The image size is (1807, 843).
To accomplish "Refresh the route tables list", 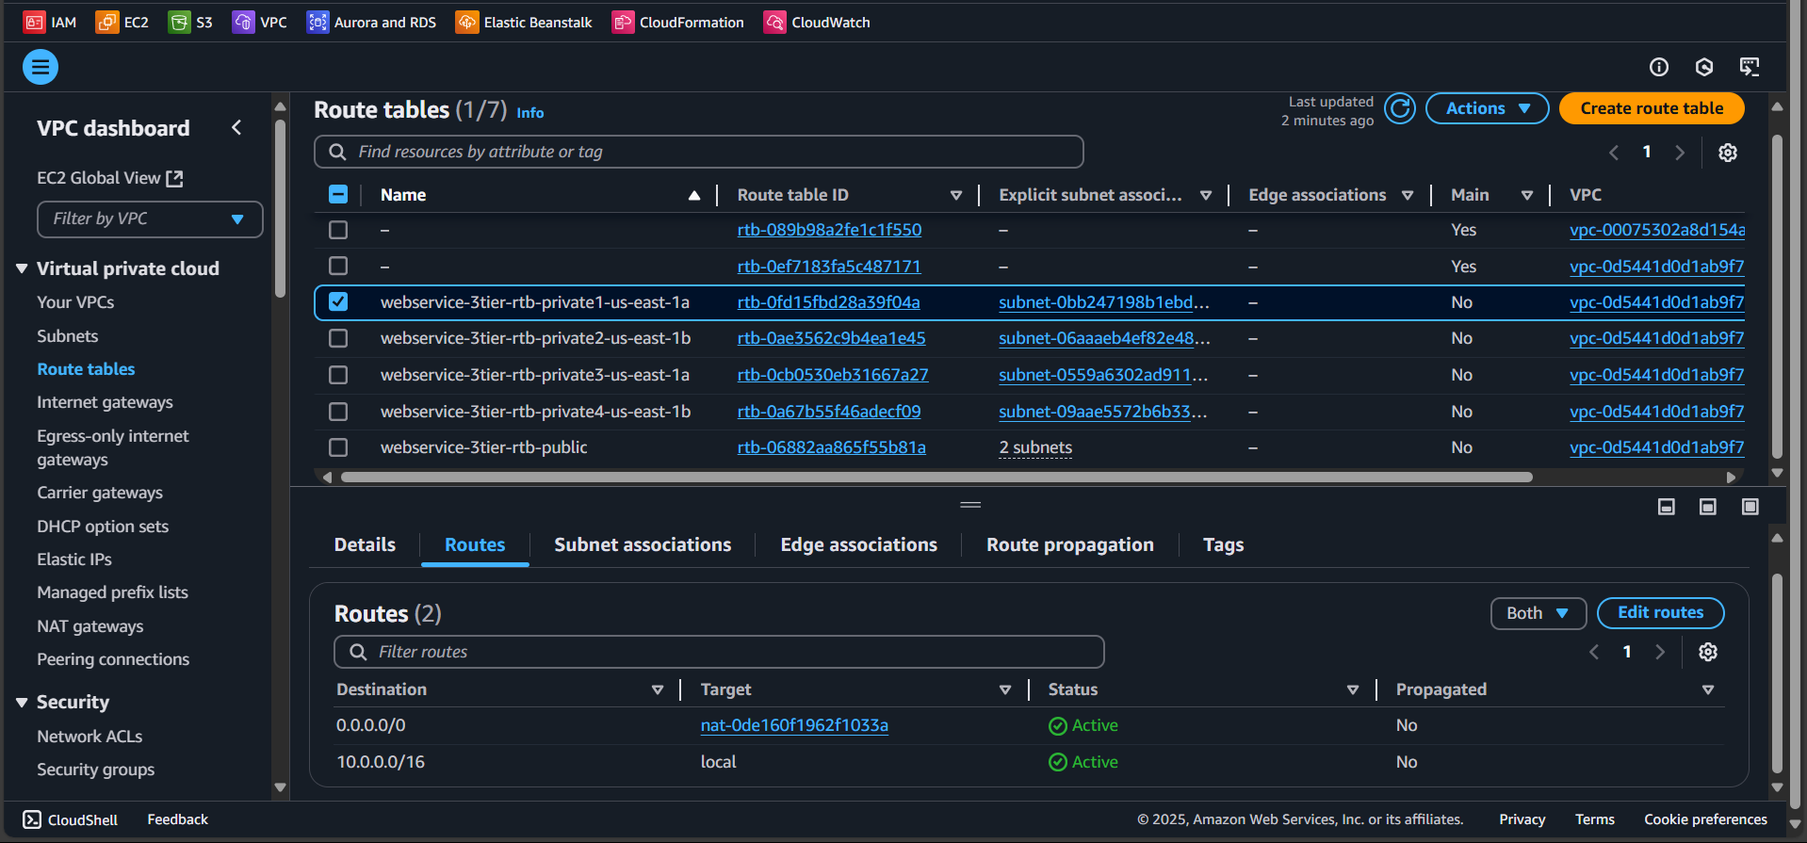I will click(1400, 109).
